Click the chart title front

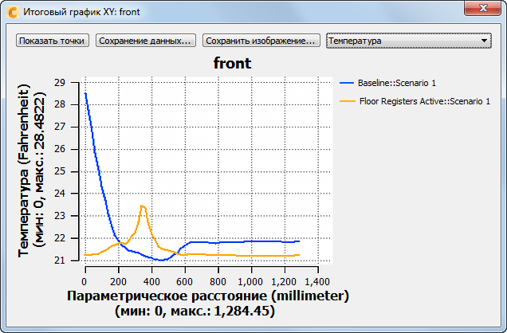tap(232, 63)
